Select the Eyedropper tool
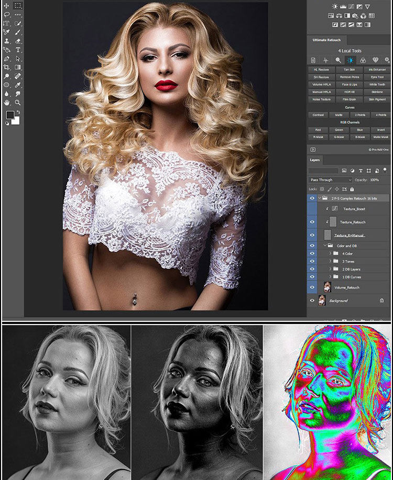The width and height of the screenshot is (393, 480). tap(18, 85)
